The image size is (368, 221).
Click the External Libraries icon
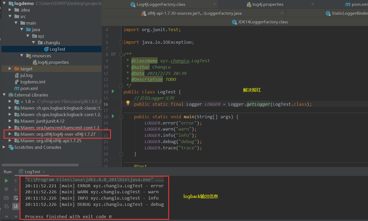point(11,95)
